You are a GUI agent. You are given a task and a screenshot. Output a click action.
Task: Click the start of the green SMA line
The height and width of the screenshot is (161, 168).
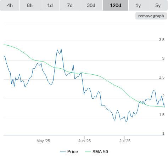point(4,45)
